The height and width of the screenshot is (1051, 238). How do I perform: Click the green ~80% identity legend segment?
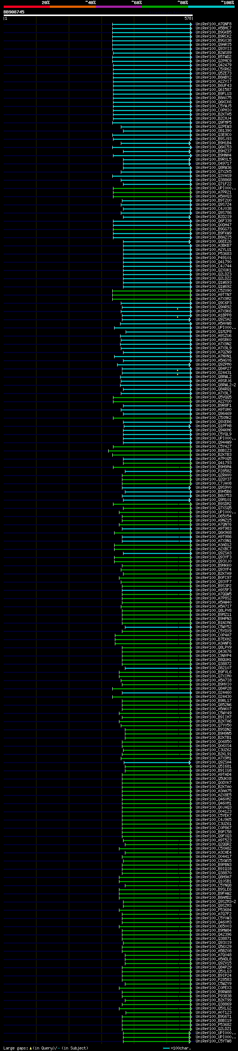pos(165,7)
